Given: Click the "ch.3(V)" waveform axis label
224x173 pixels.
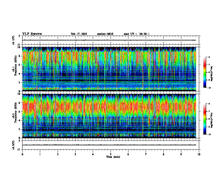Looking at the screenshot, I should (x=13, y=145).
